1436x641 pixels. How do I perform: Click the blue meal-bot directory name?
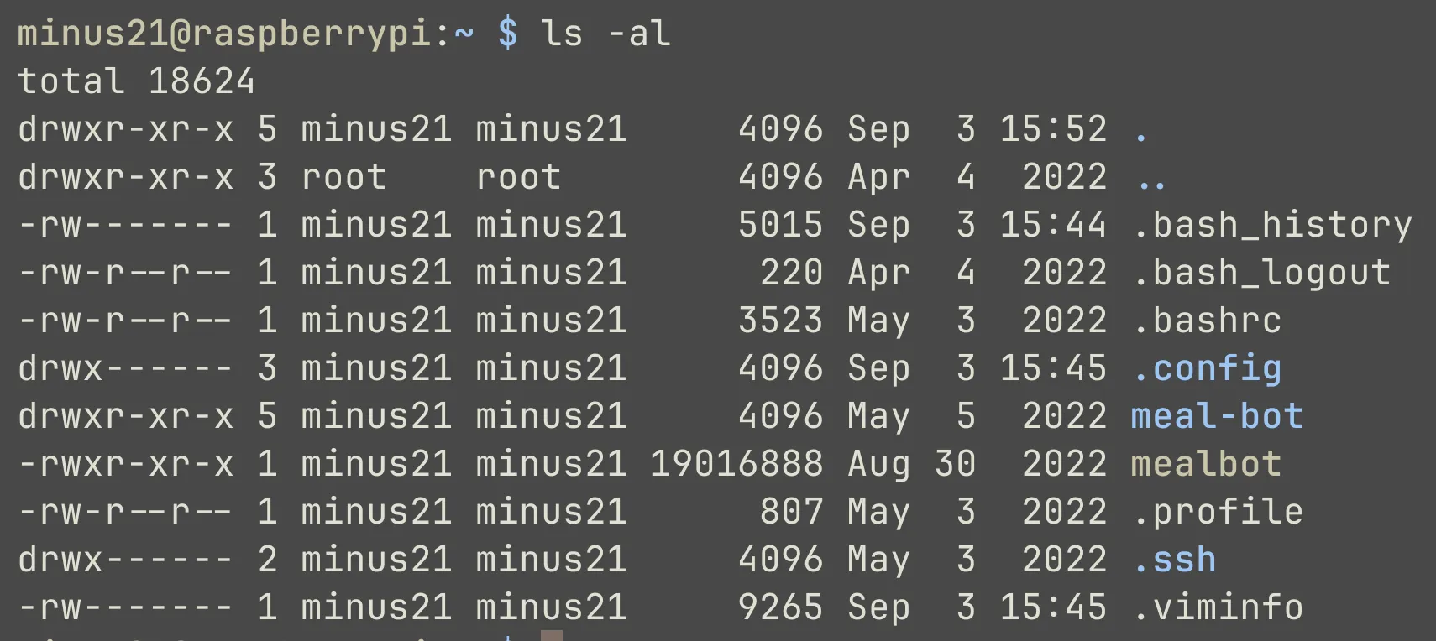1217,416
